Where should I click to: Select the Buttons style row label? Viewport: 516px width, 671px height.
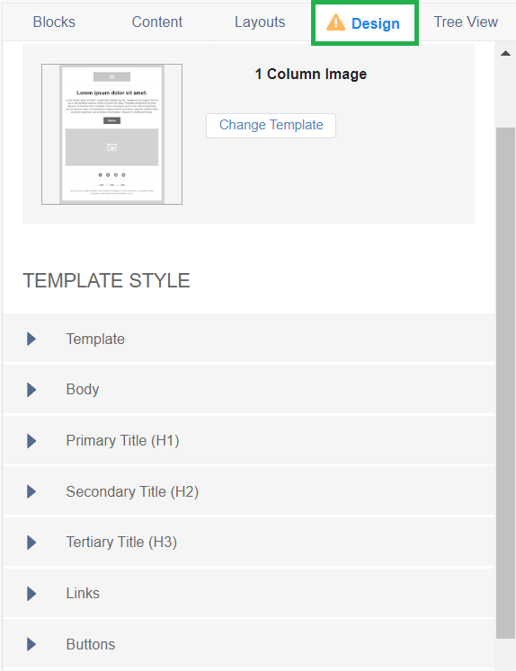pos(91,644)
